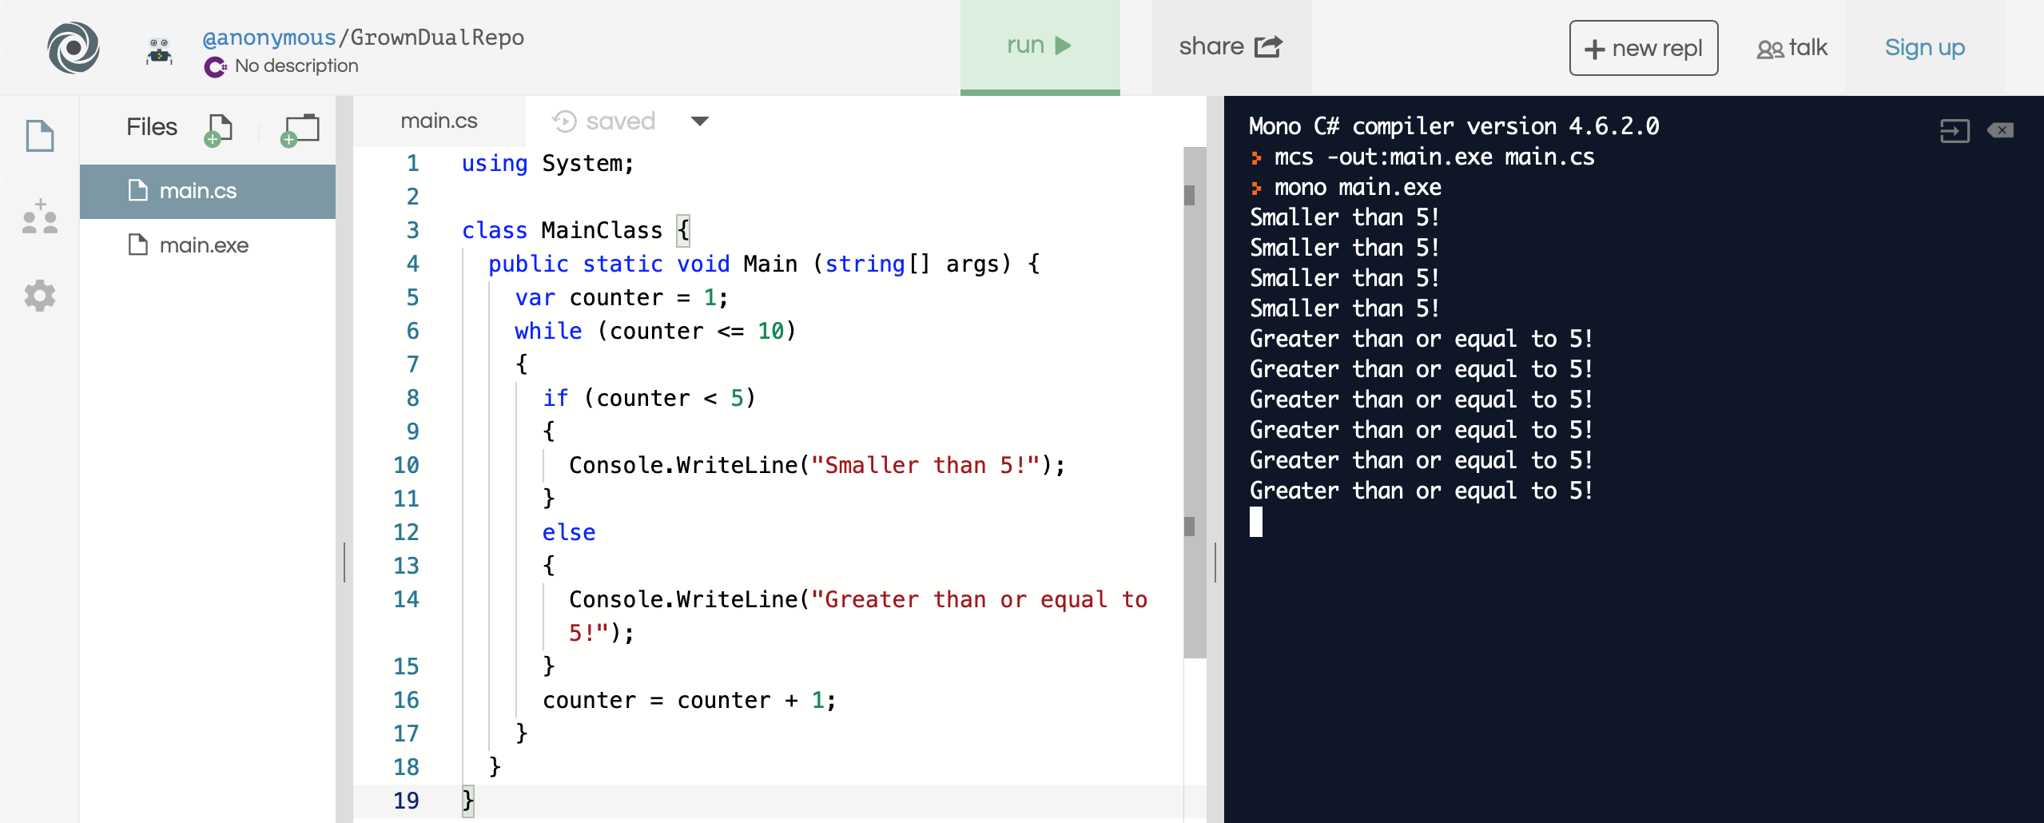Place cursor on 'using System;' line
Screen dimensions: 2044x823
point(548,164)
